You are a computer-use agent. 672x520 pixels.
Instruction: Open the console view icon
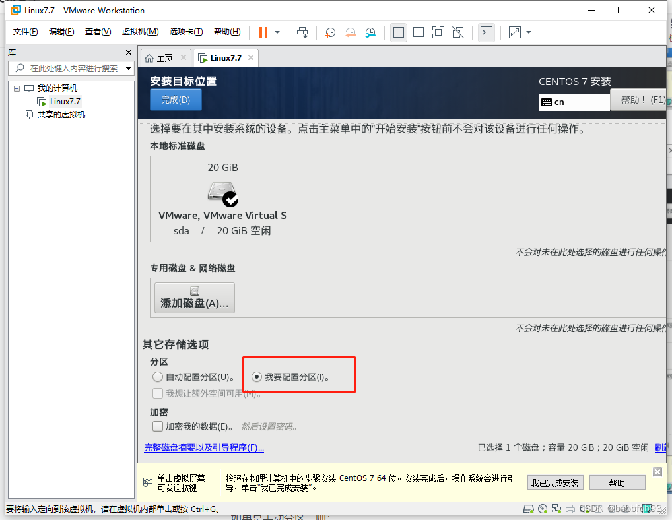(x=487, y=32)
